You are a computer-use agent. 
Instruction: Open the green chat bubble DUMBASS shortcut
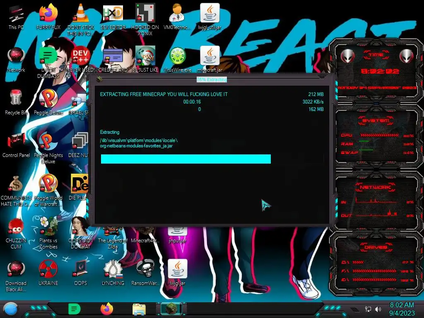pos(48,62)
